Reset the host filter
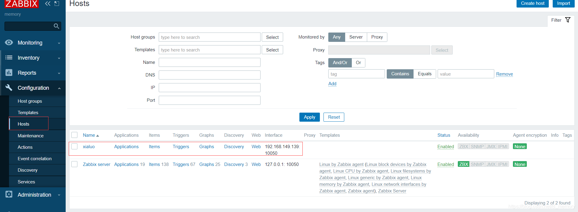The height and width of the screenshot is (212, 578). tap(334, 117)
